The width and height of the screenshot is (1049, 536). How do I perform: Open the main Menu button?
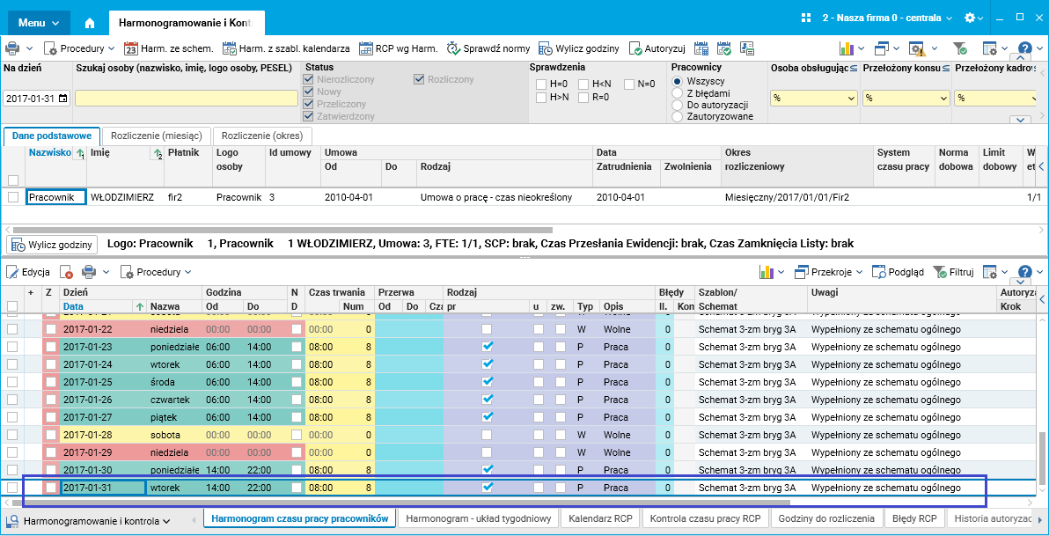pyautogui.click(x=39, y=23)
